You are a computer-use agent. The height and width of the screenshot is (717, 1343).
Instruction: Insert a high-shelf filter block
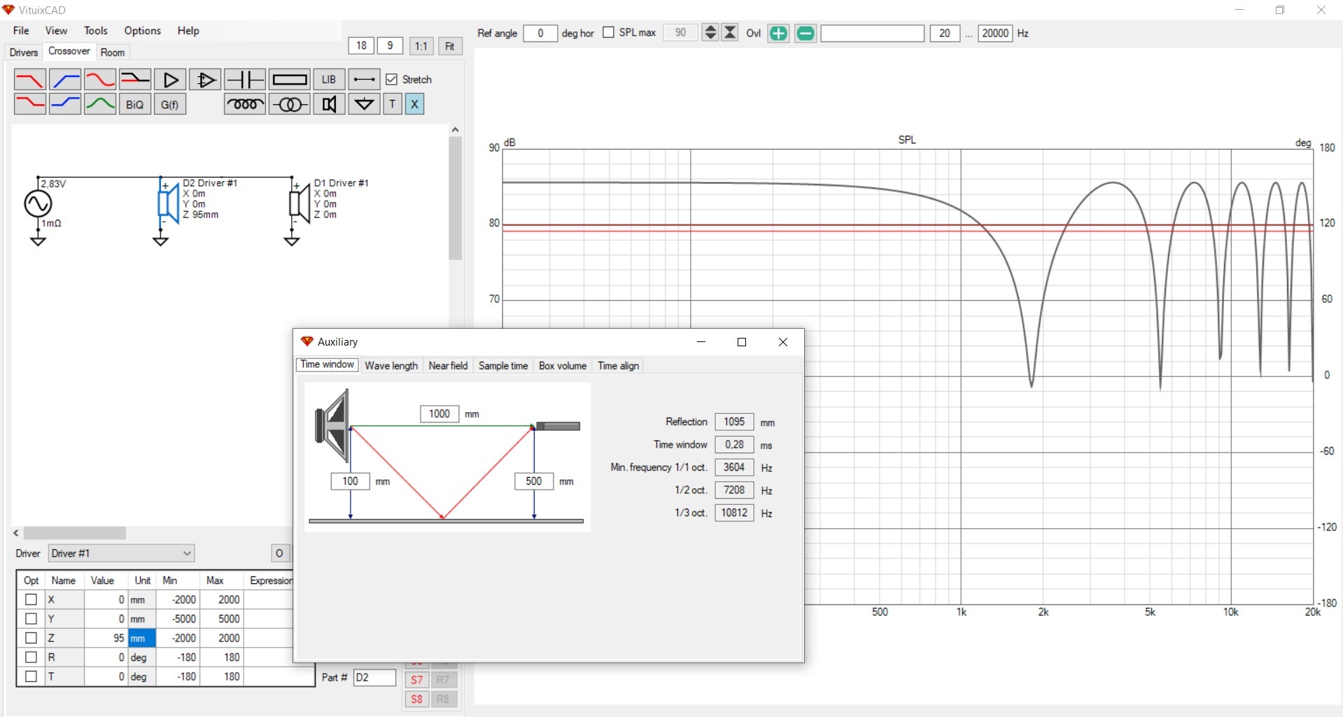coord(65,104)
